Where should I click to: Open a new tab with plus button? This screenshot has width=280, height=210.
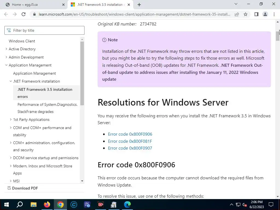(x=139, y=5)
